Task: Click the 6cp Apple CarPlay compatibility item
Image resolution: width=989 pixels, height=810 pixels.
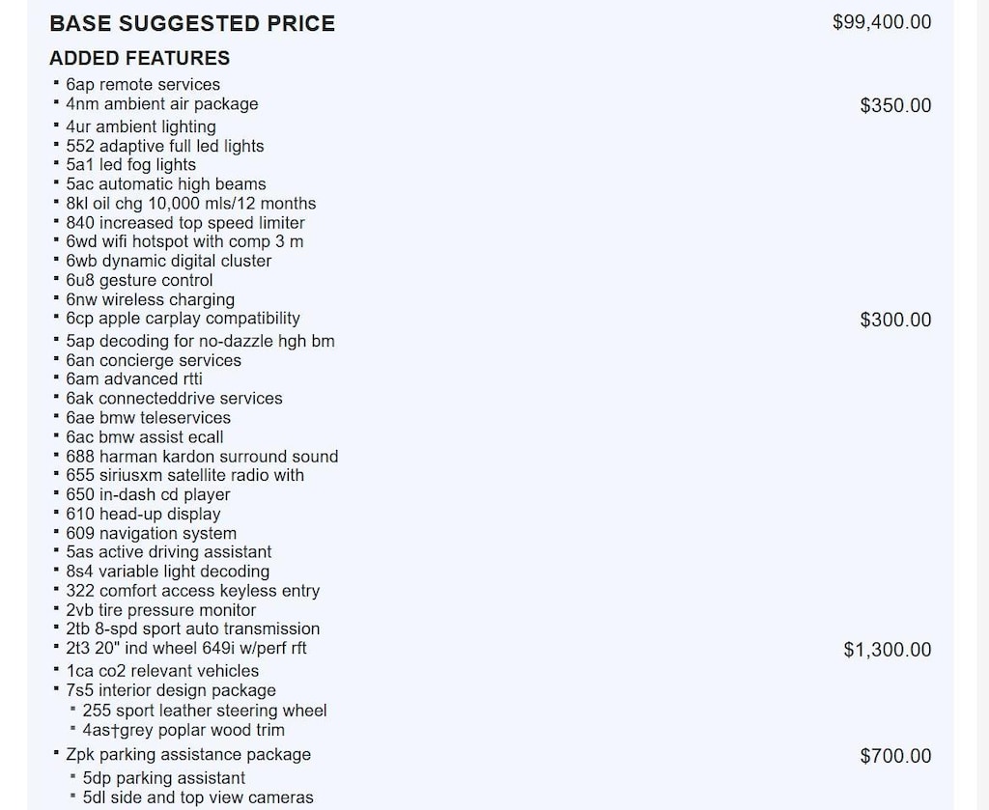Action: tap(183, 319)
